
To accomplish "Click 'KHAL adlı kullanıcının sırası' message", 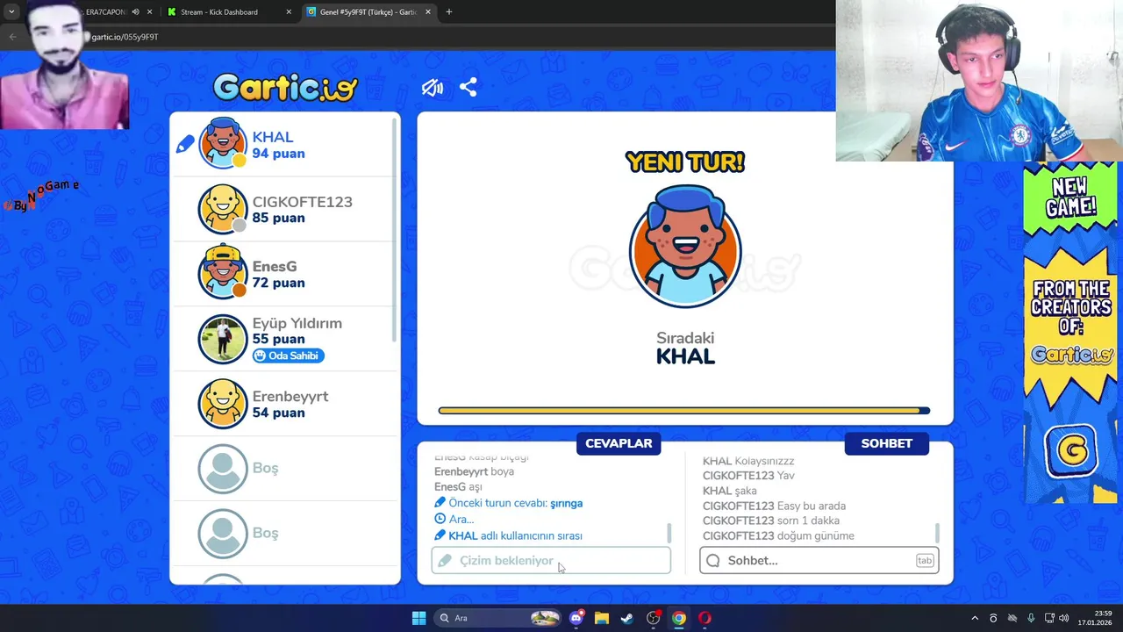I will click(508, 535).
